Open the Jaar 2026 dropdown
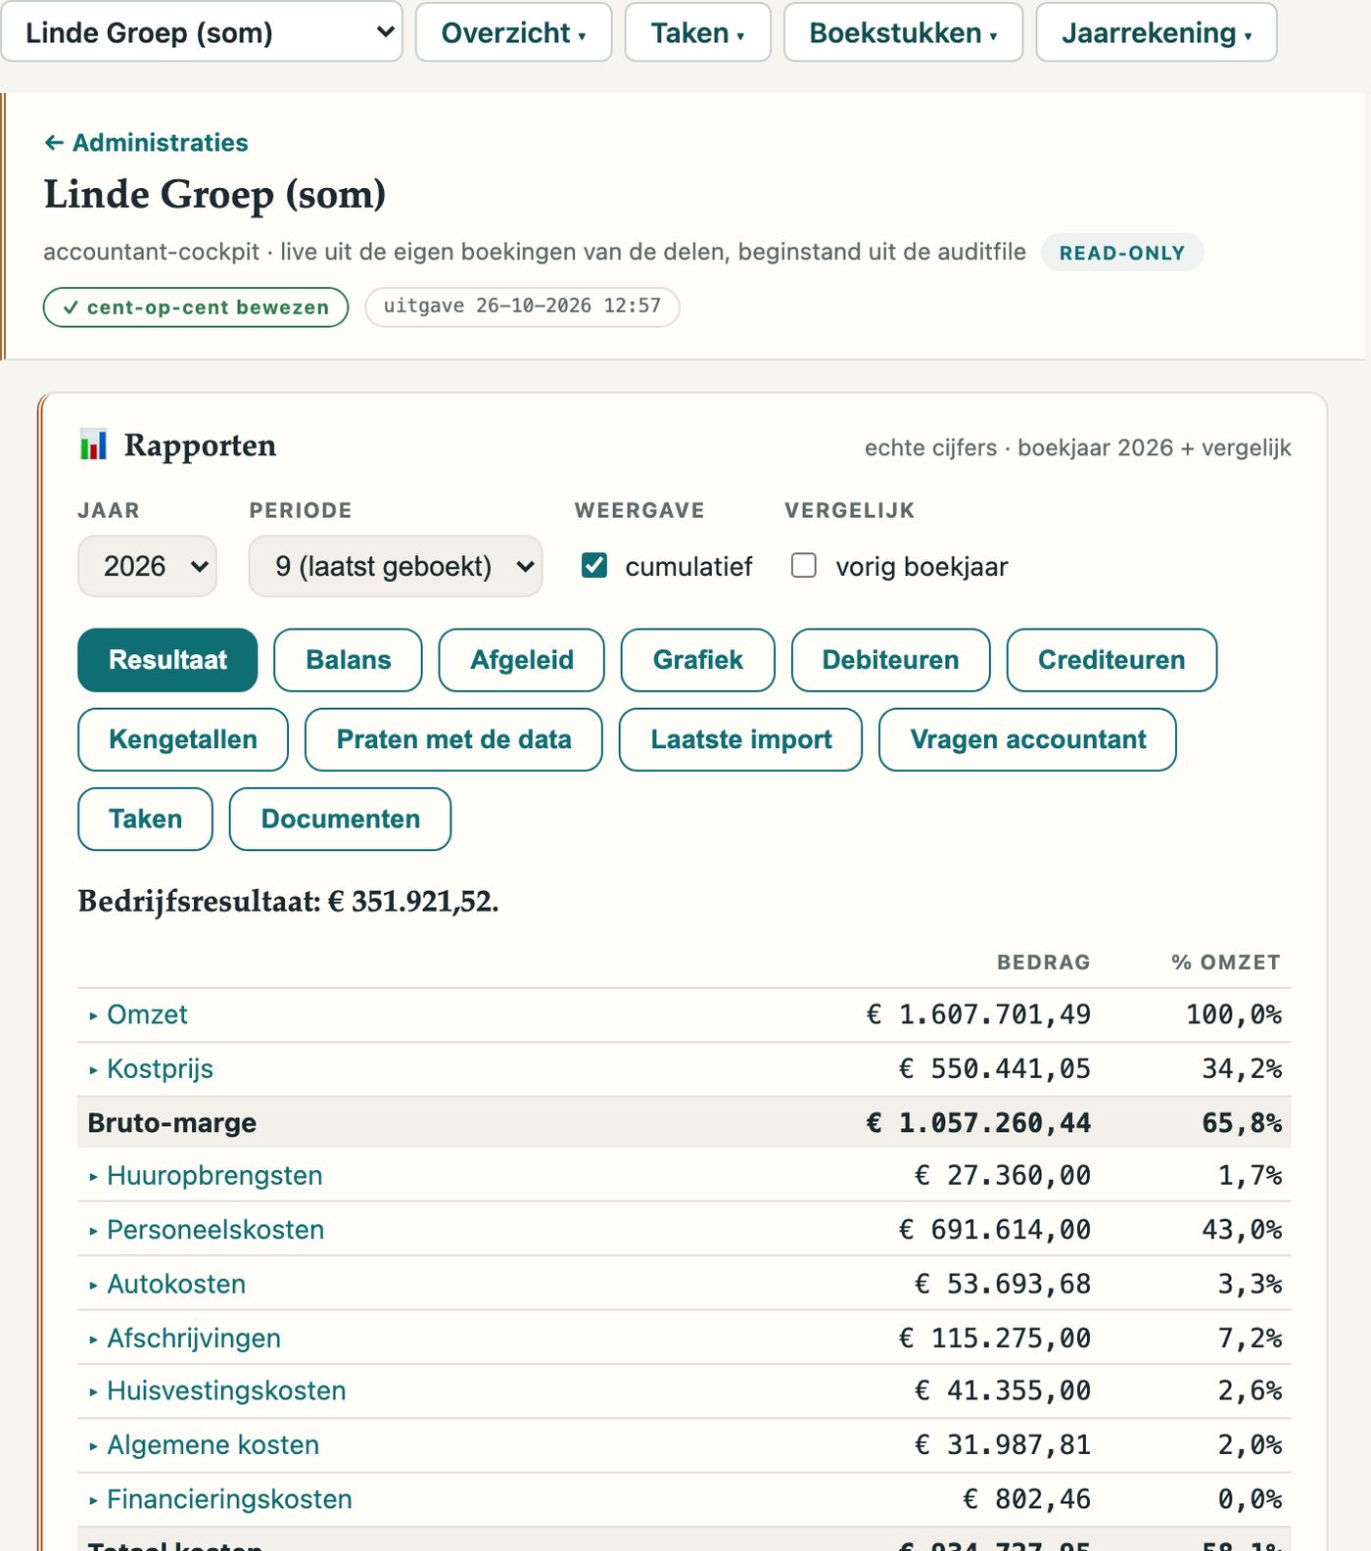Viewport: 1371px width, 1551px height. click(147, 566)
